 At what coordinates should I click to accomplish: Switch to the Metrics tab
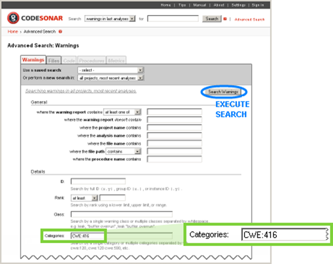(x=116, y=60)
